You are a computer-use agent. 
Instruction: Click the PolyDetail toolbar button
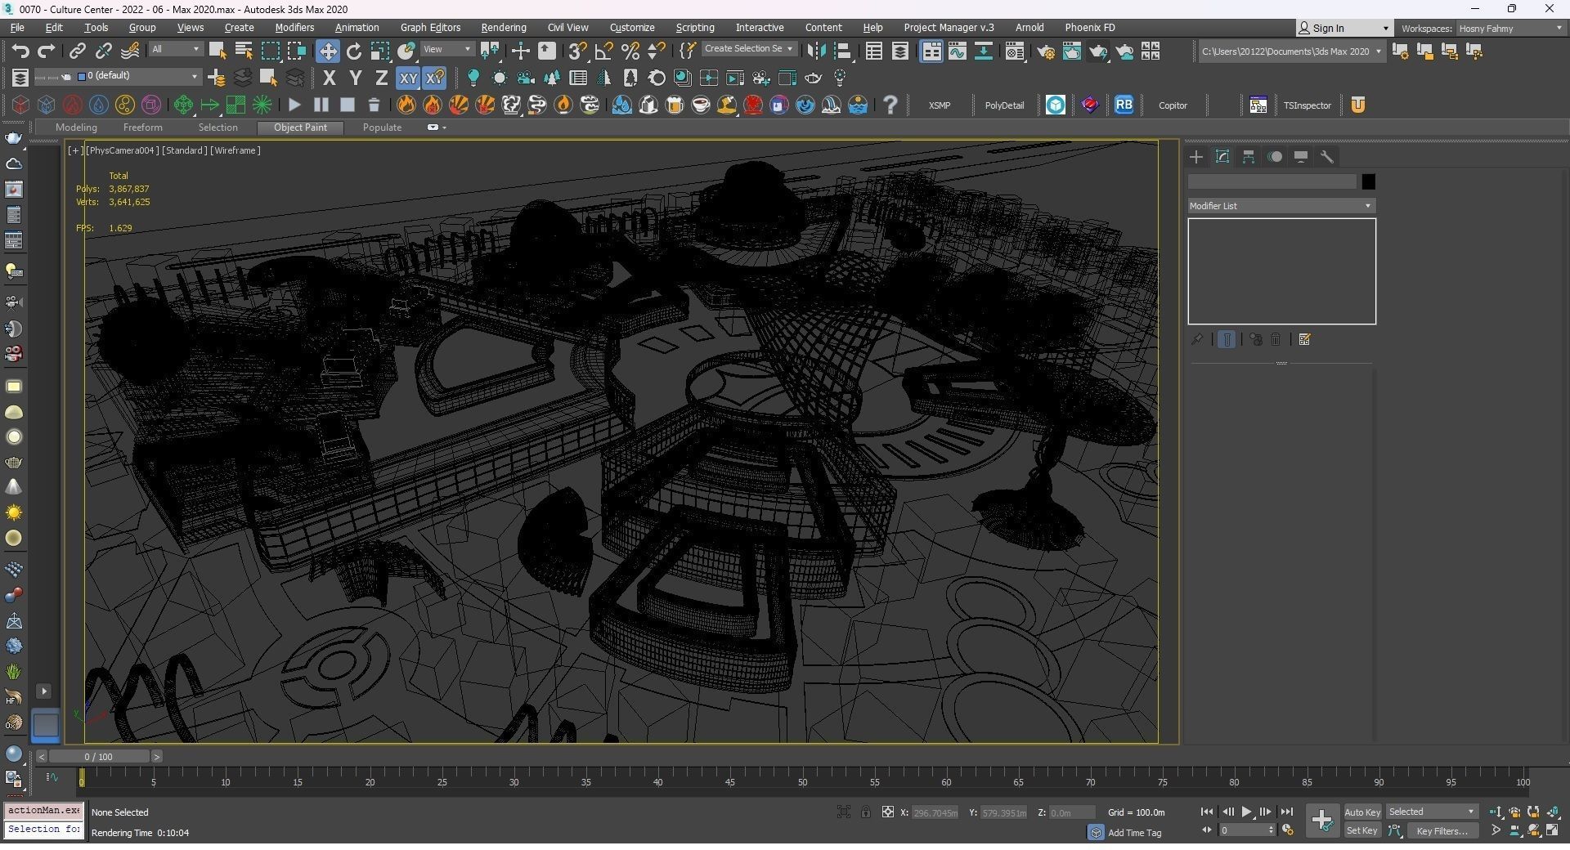pos(1004,105)
